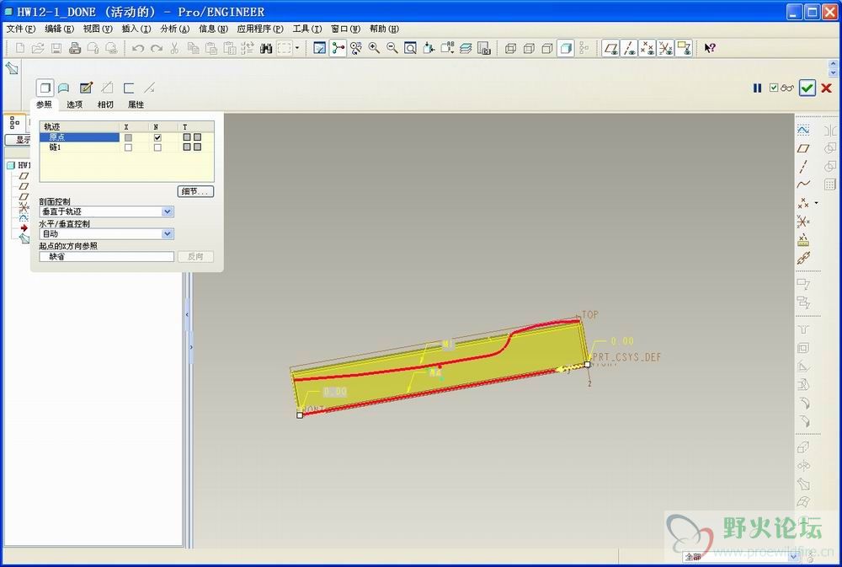Switch to the 相切 tab
Image resolution: width=842 pixels, height=567 pixels.
point(105,104)
